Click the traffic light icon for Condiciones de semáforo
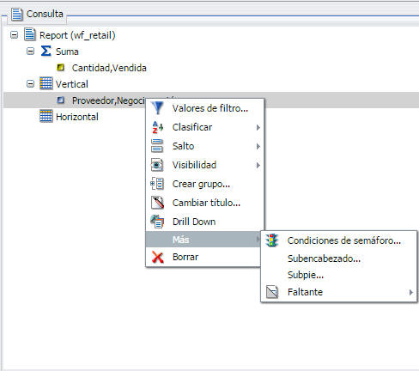The image size is (419, 371). click(x=272, y=240)
